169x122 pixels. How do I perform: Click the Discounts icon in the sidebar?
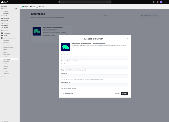[x=2, y=18]
